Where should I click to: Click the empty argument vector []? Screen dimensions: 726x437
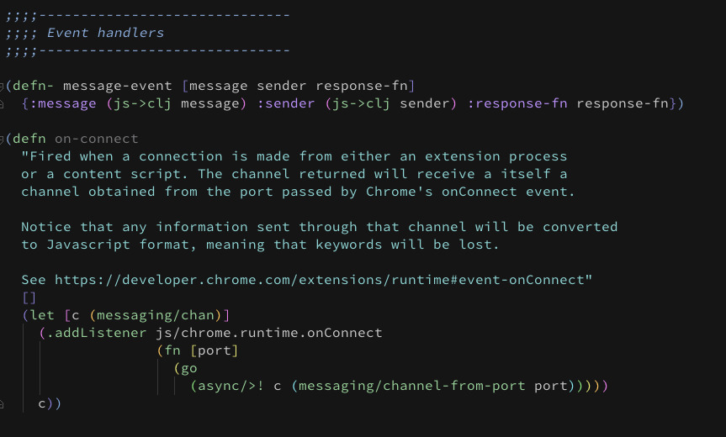(x=29, y=297)
